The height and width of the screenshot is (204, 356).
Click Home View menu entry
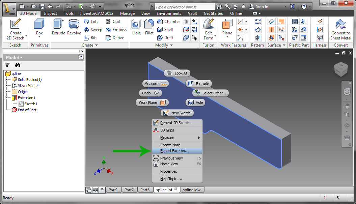tap(177, 164)
